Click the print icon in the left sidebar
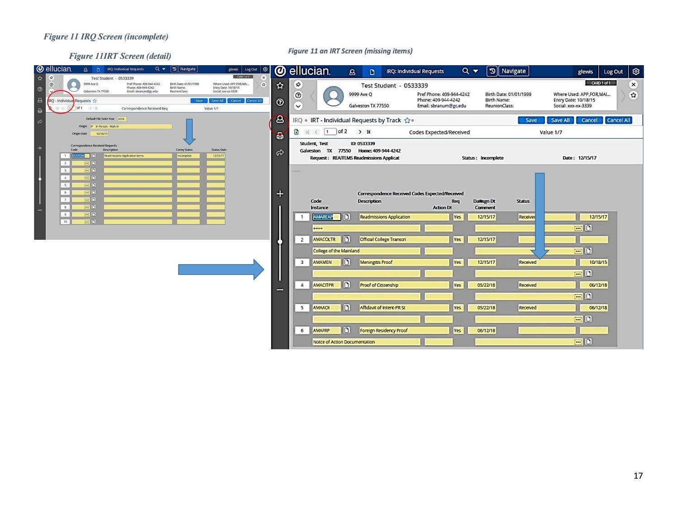Viewport: 677px width, 523px height. [x=281, y=135]
